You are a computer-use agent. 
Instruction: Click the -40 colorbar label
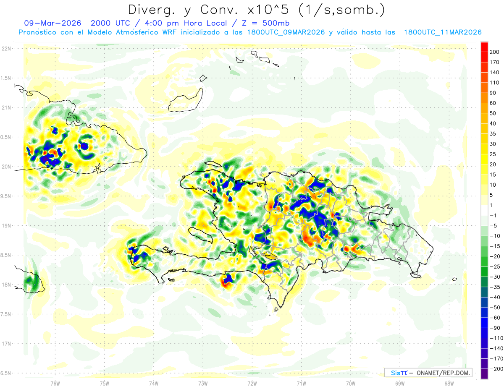tap(495, 298)
